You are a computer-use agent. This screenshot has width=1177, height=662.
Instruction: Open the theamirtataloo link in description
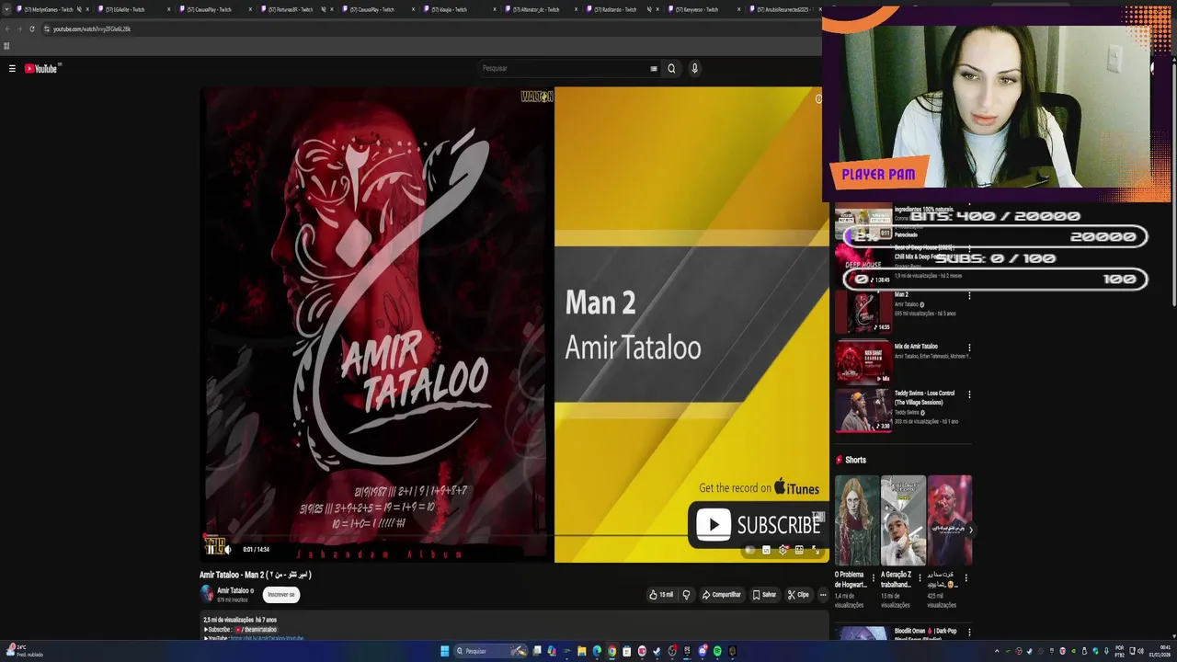point(258,630)
